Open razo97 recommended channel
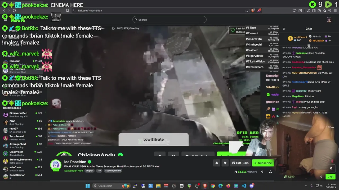The image size is (339, 190). (x=23, y=130)
